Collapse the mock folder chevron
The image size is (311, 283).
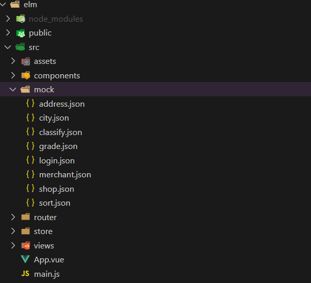(13, 90)
